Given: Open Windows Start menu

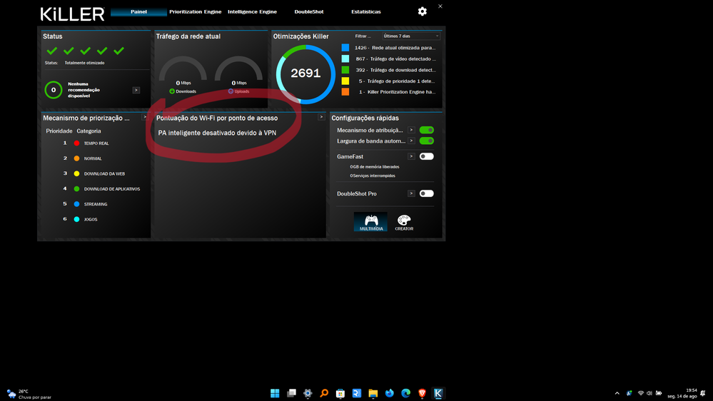Looking at the screenshot, I should tap(275, 393).
